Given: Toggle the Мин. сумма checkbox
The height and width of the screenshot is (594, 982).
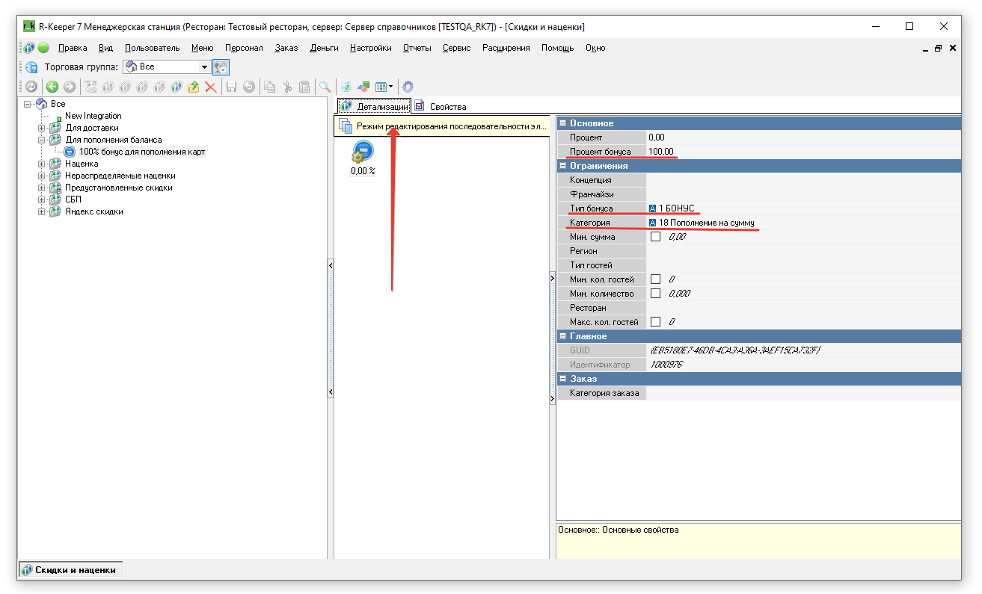Looking at the screenshot, I should click(x=656, y=237).
